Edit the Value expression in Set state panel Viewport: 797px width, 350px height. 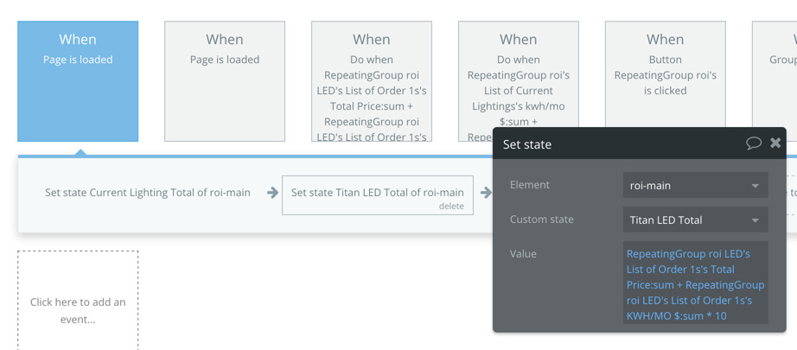point(695,284)
